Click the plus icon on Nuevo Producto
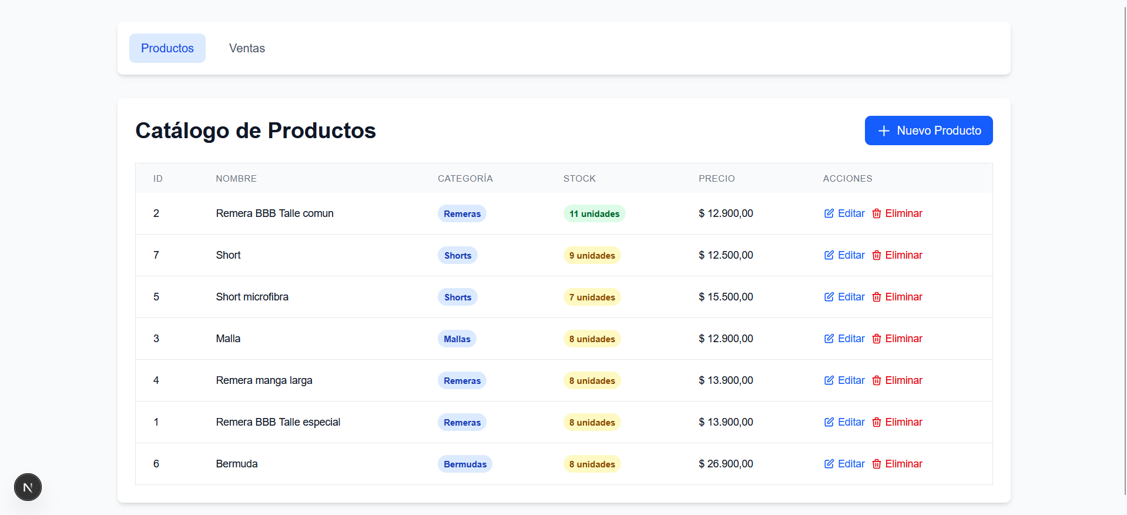Image resolution: width=1127 pixels, height=515 pixels. pyautogui.click(x=883, y=131)
